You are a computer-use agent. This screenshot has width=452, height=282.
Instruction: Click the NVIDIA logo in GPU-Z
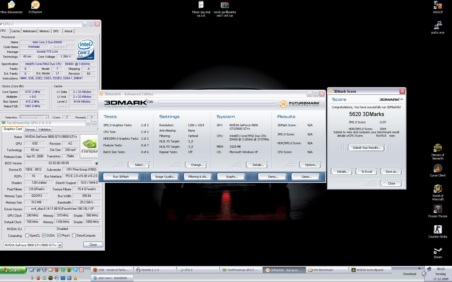[89, 146]
